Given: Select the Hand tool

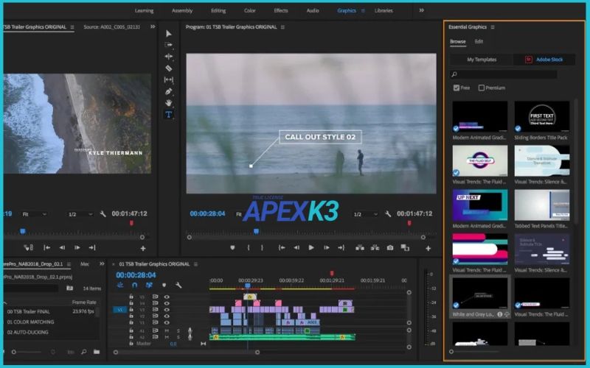Looking at the screenshot, I should pos(169,103).
